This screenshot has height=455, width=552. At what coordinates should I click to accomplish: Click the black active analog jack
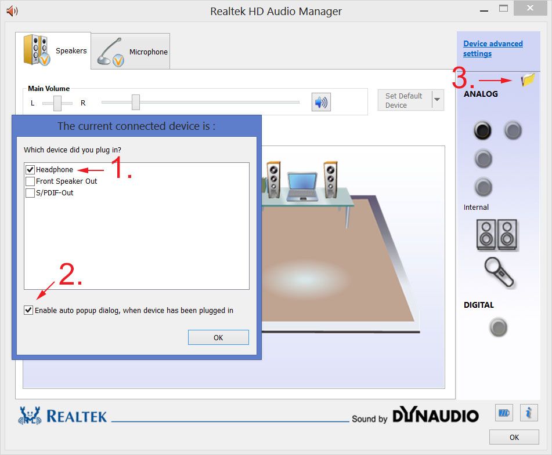[482, 130]
